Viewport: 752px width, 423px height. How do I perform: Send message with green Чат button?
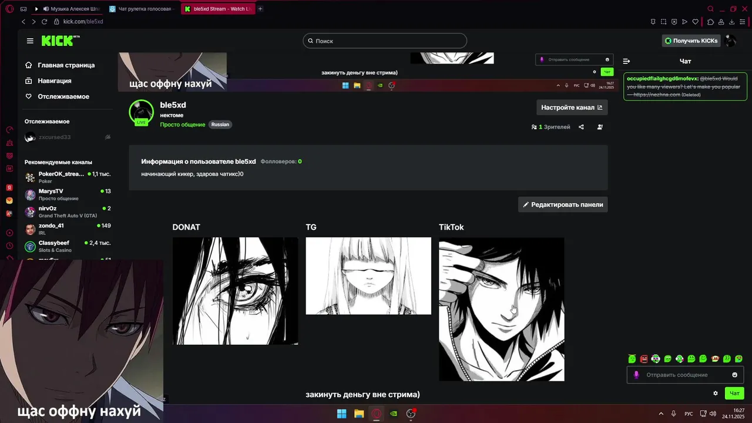pyautogui.click(x=734, y=393)
